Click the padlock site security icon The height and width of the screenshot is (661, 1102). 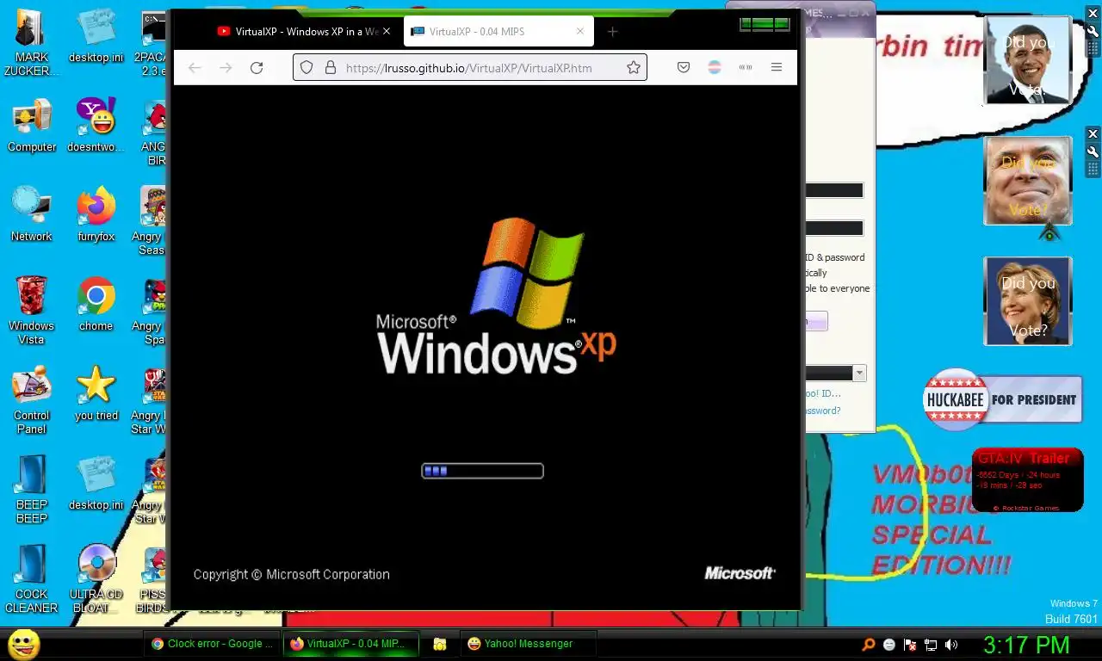330,67
